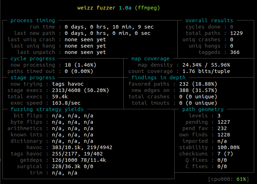Click the cpu000 usage '61%' indicator

pyautogui.click(x=241, y=179)
